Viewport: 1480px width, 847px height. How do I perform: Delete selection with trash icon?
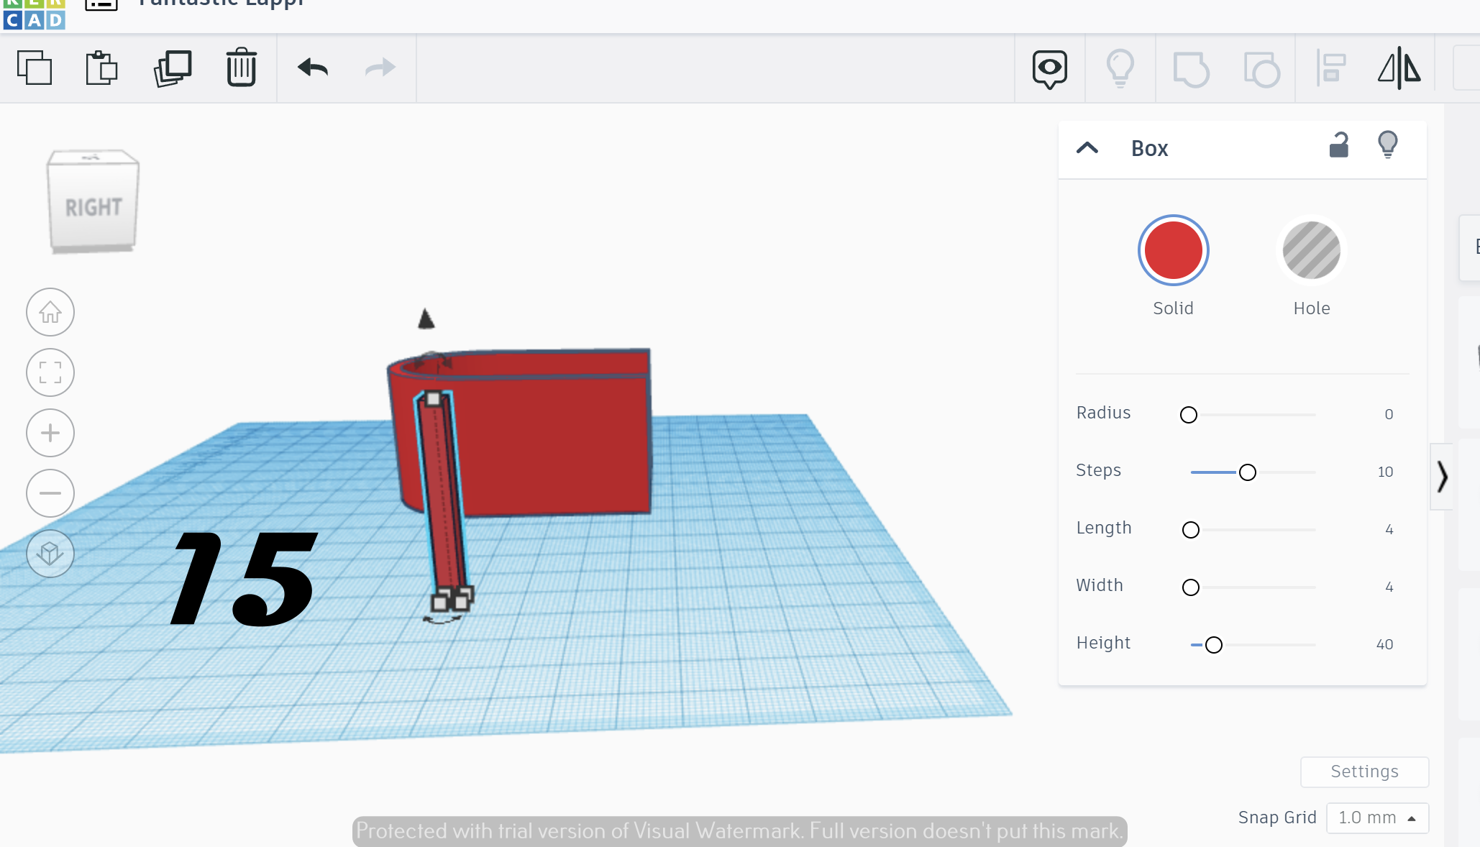[x=242, y=68]
